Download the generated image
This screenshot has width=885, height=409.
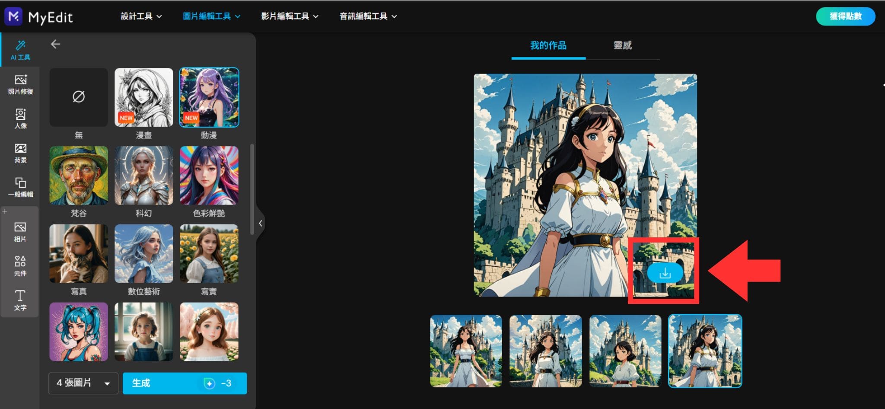tap(665, 273)
